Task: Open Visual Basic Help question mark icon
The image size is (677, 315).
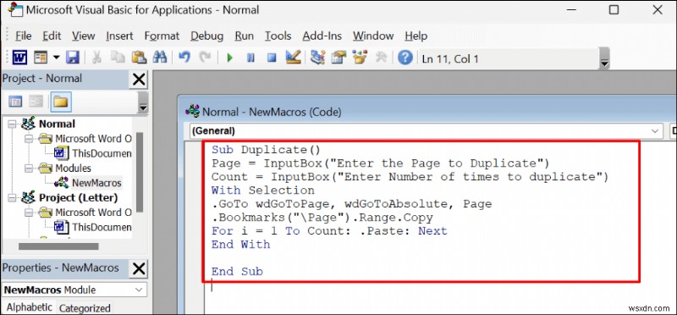Action: pyautogui.click(x=405, y=57)
